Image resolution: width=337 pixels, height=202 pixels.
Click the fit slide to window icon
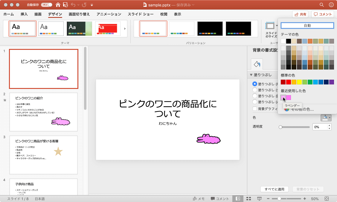coord(327,199)
